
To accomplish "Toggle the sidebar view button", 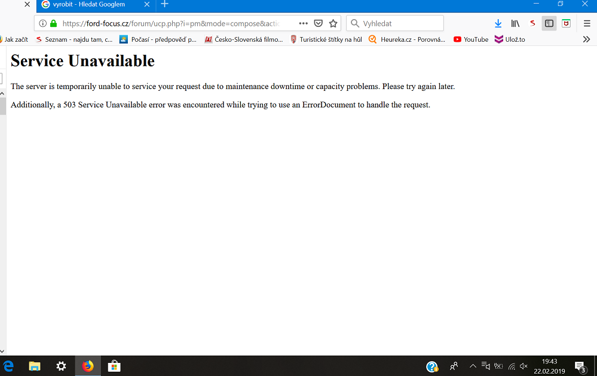I will coord(549,23).
